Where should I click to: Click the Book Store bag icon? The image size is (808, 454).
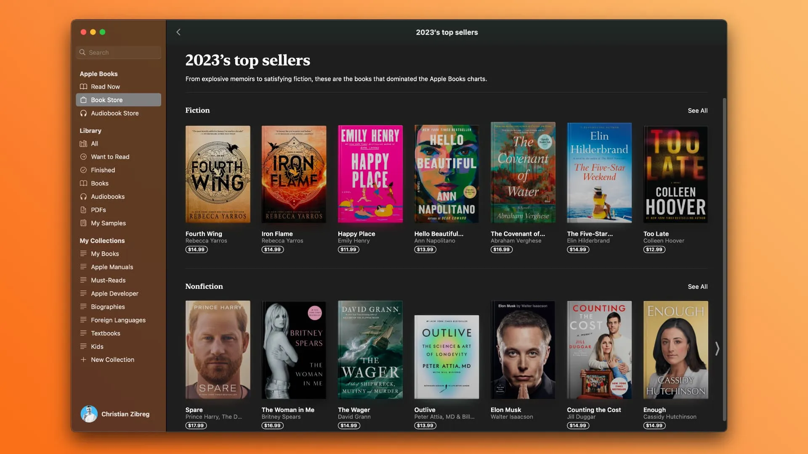coord(83,100)
